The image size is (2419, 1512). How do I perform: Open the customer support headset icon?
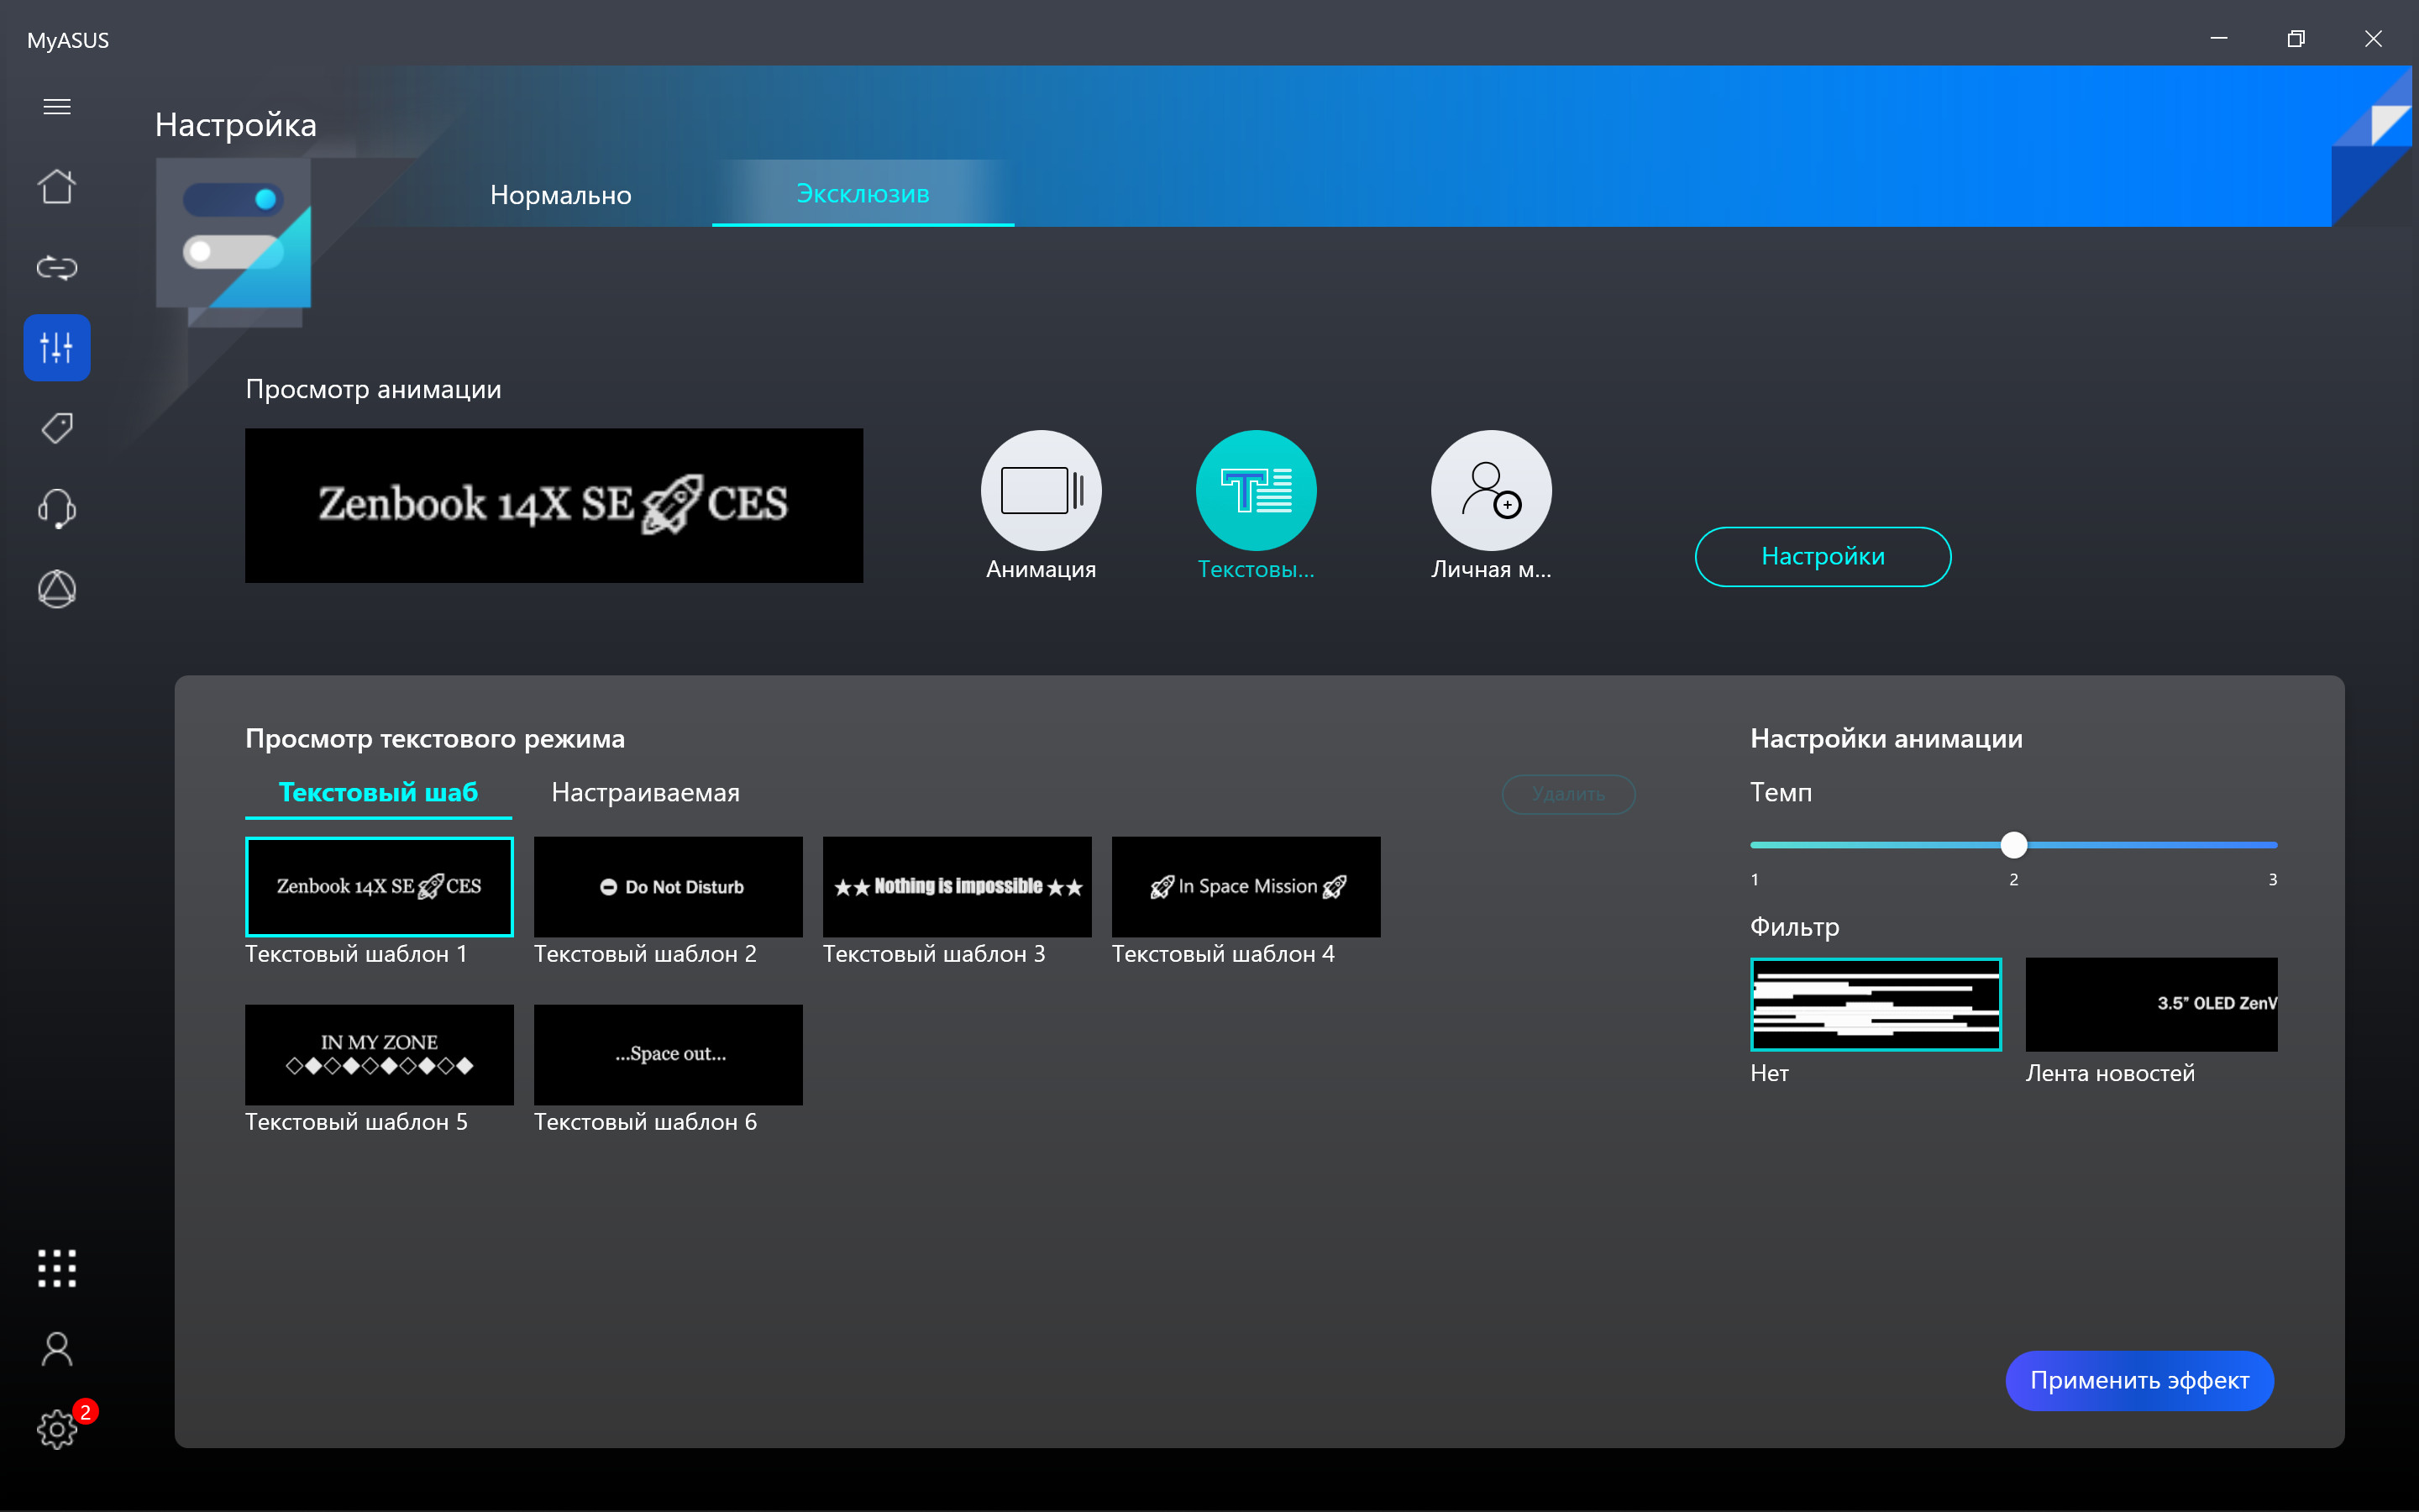[x=57, y=509]
